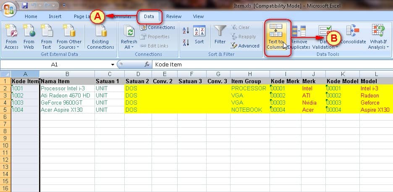393x192 pixels.
Task: Toggle the Filter funnel
Action: click(220, 35)
